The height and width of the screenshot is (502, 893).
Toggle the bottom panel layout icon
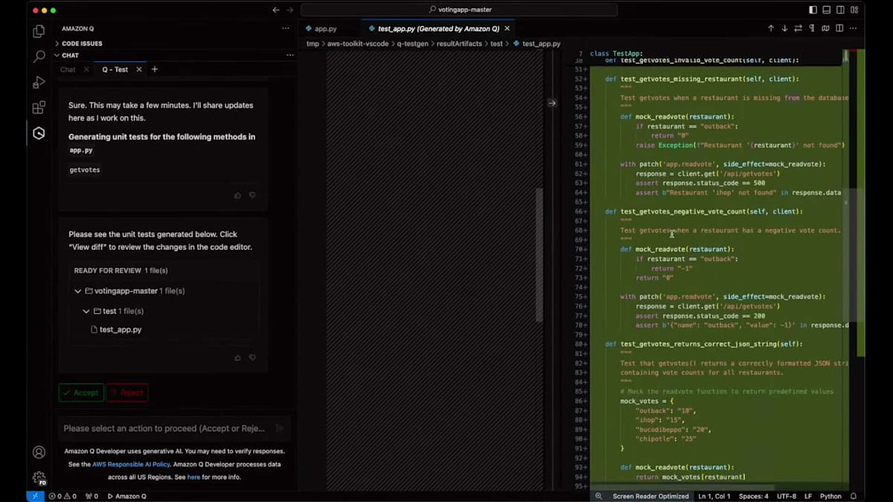pyautogui.click(x=827, y=10)
